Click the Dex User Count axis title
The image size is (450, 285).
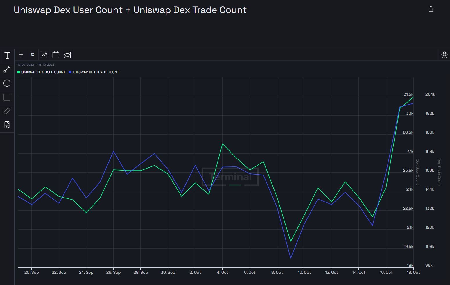tap(417, 172)
